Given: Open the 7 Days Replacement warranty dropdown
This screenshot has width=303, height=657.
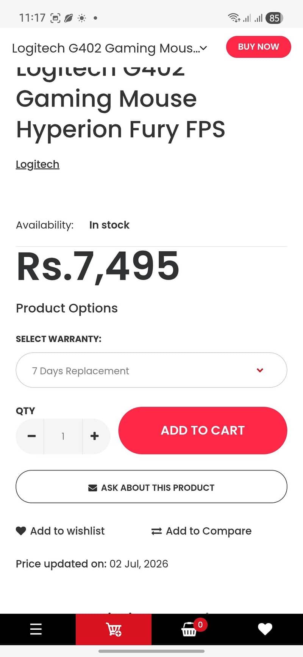Looking at the screenshot, I should tap(151, 370).
